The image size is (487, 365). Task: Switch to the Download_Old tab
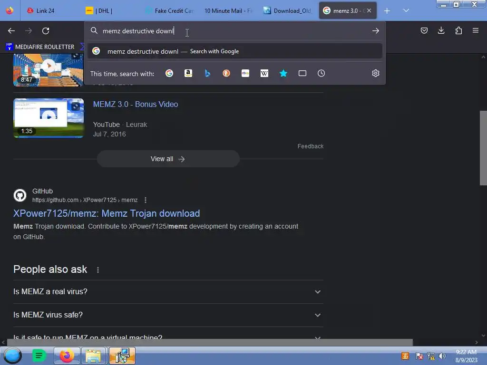click(x=287, y=10)
